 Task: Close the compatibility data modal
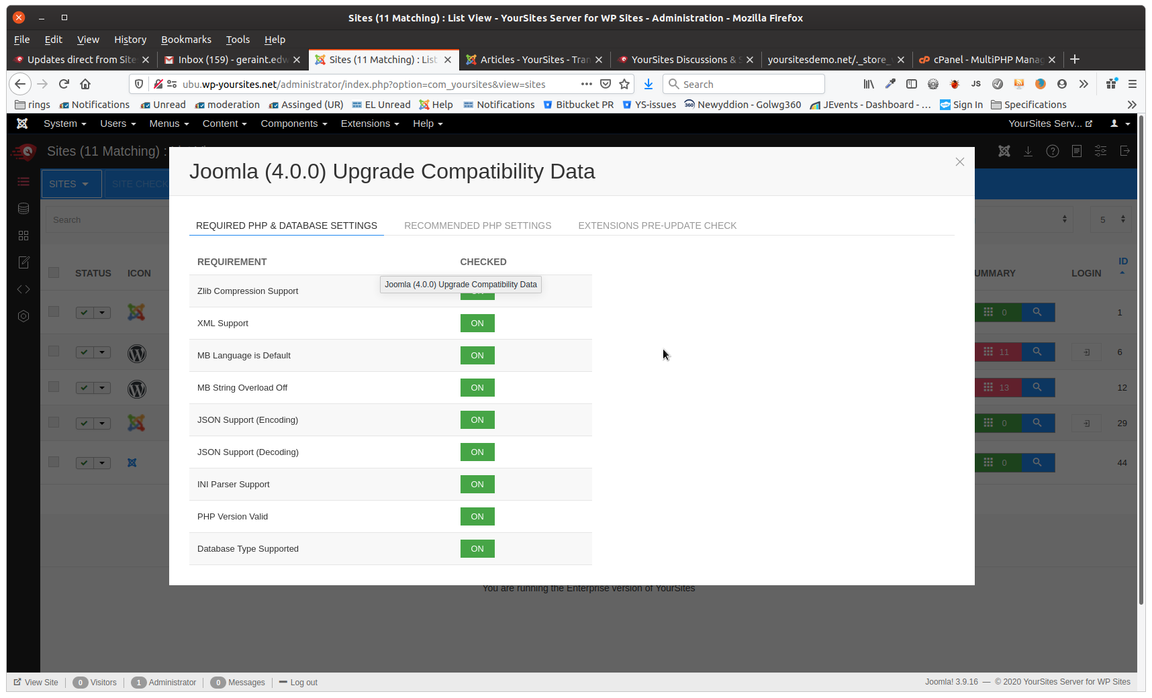pos(960,162)
